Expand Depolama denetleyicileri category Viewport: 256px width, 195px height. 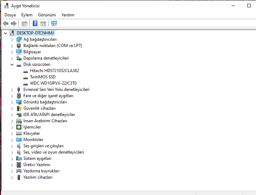click(x=12, y=58)
